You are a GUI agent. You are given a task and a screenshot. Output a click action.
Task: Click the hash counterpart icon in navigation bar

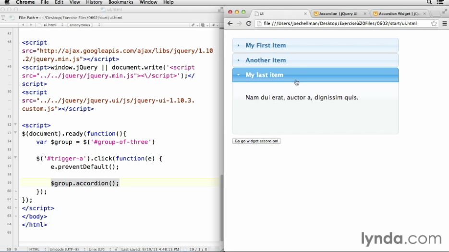[x=215, y=25]
